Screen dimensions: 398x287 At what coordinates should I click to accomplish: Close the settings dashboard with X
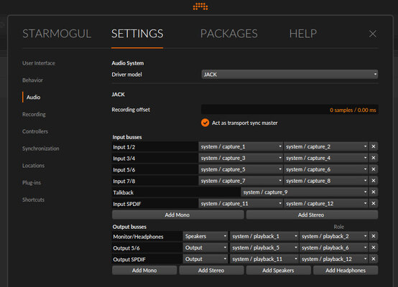(x=373, y=34)
